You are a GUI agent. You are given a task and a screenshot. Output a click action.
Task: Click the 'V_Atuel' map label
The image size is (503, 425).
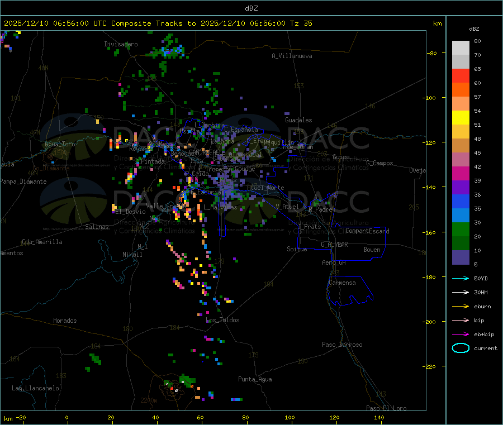tap(287, 207)
